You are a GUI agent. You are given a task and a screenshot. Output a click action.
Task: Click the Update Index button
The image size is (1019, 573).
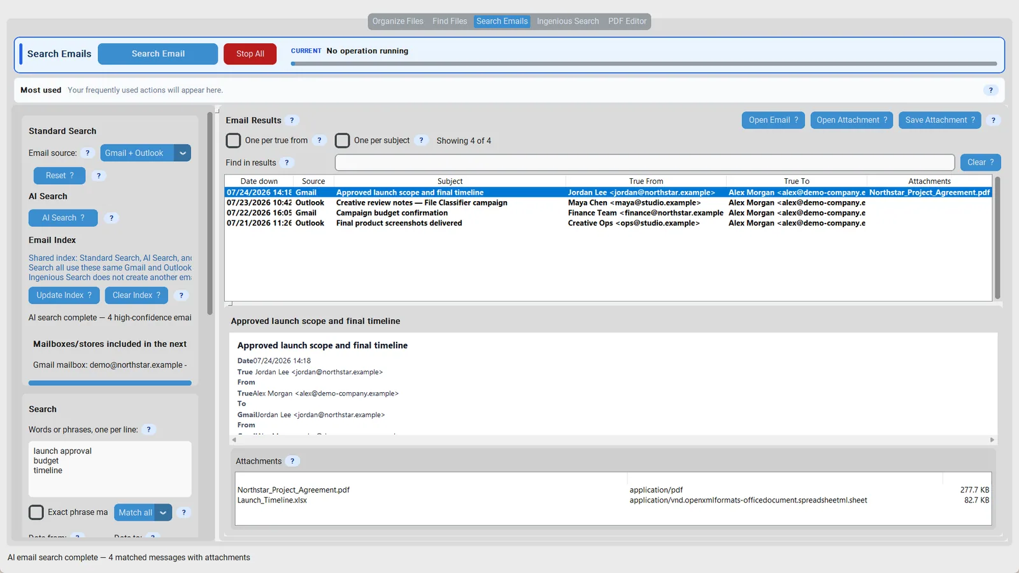click(64, 295)
